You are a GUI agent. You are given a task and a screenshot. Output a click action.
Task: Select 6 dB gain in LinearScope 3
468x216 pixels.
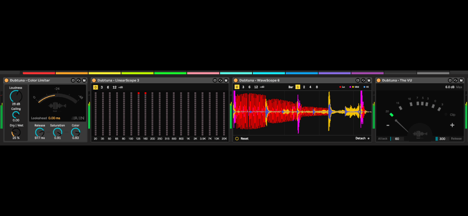coord(108,87)
